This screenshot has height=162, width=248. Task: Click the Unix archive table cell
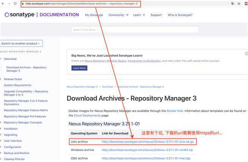click(79, 142)
